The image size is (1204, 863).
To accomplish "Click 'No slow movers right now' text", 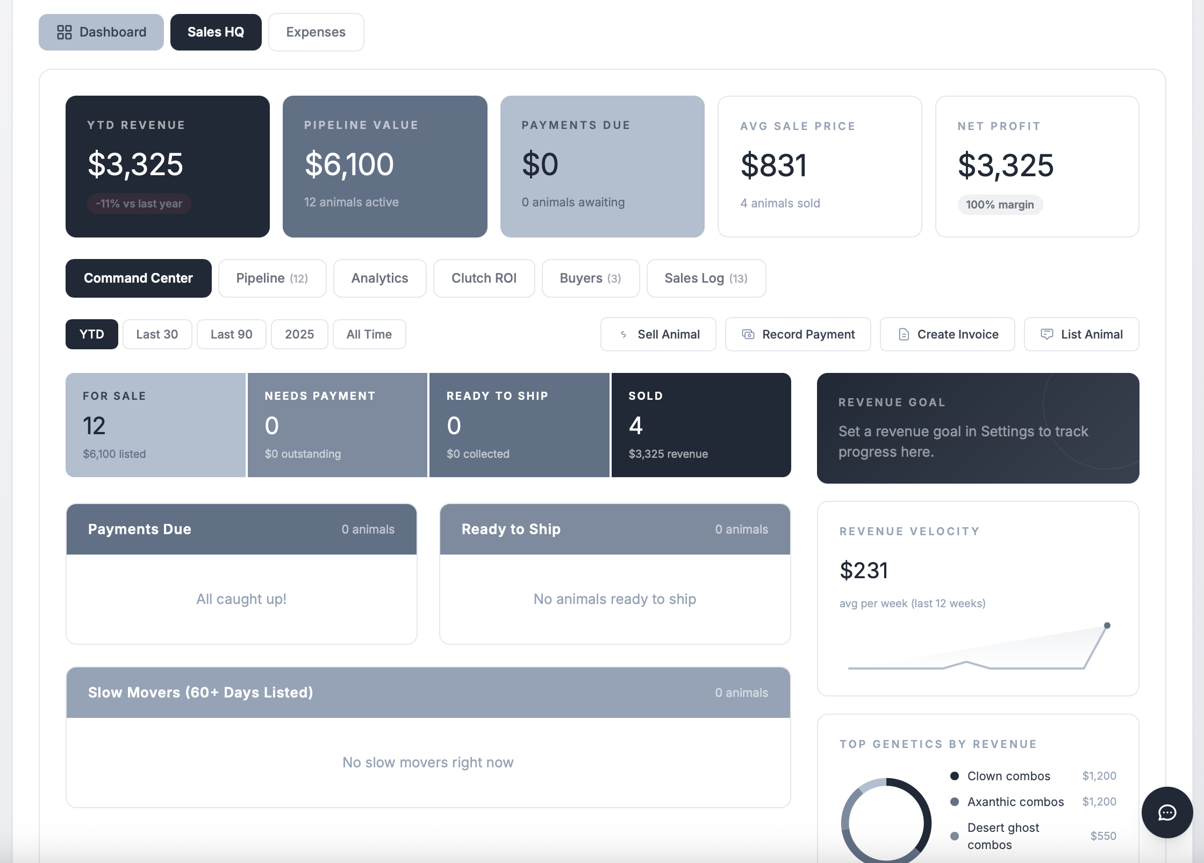I will tap(428, 763).
